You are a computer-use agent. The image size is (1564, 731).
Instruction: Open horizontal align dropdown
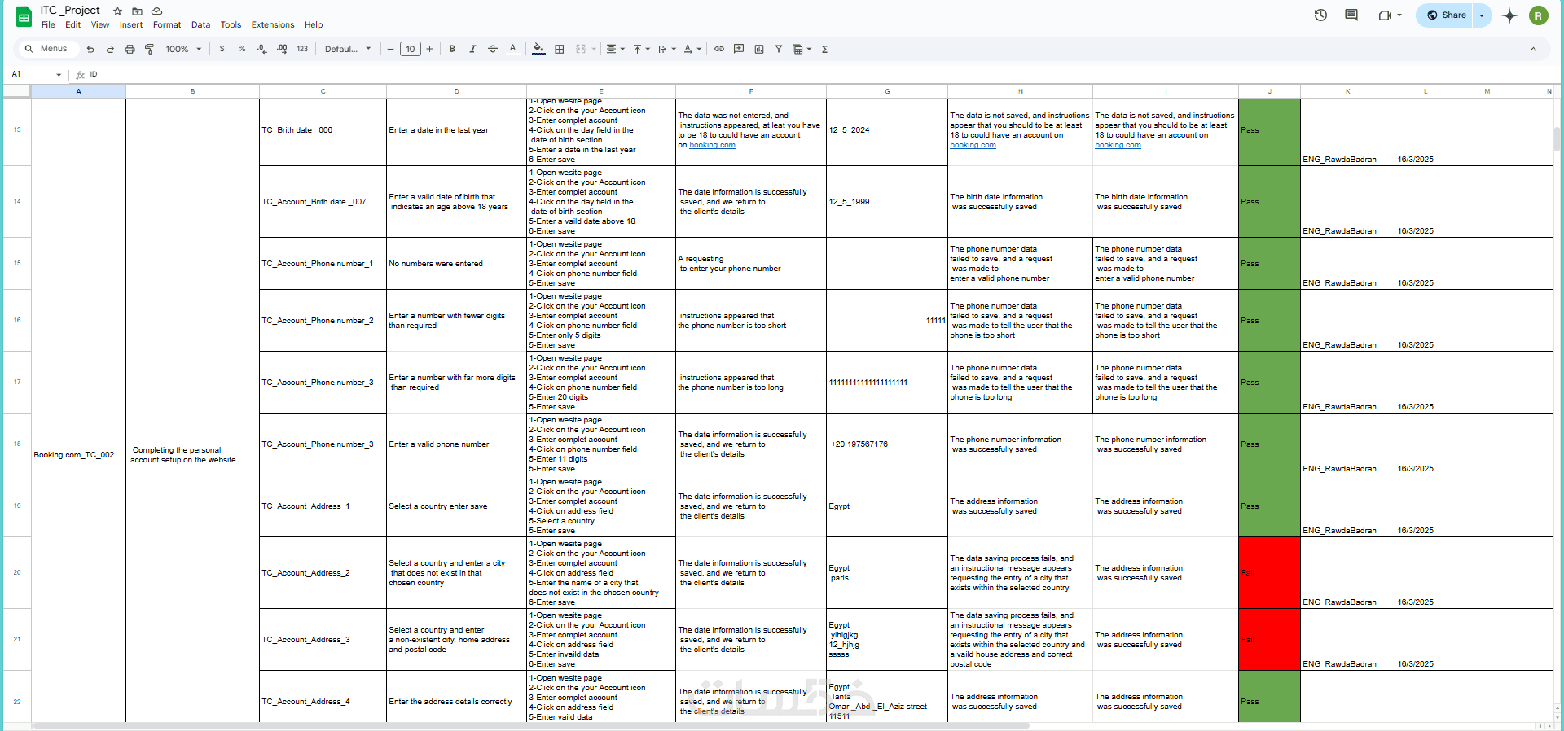point(616,50)
